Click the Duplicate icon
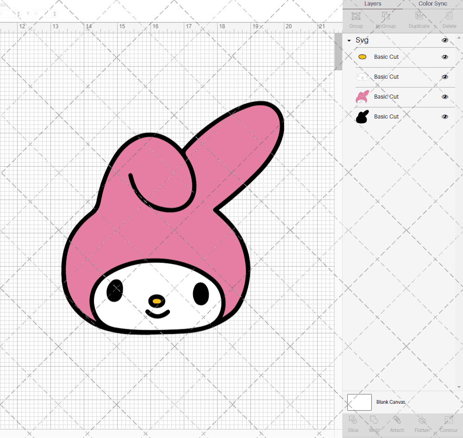The image size is (463, 438). (419, 16)
